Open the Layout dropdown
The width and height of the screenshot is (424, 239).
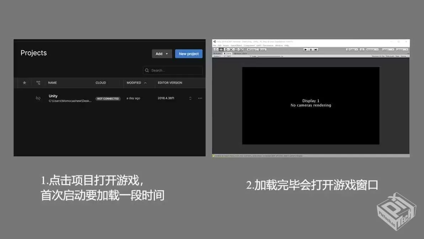click(402, 50)
